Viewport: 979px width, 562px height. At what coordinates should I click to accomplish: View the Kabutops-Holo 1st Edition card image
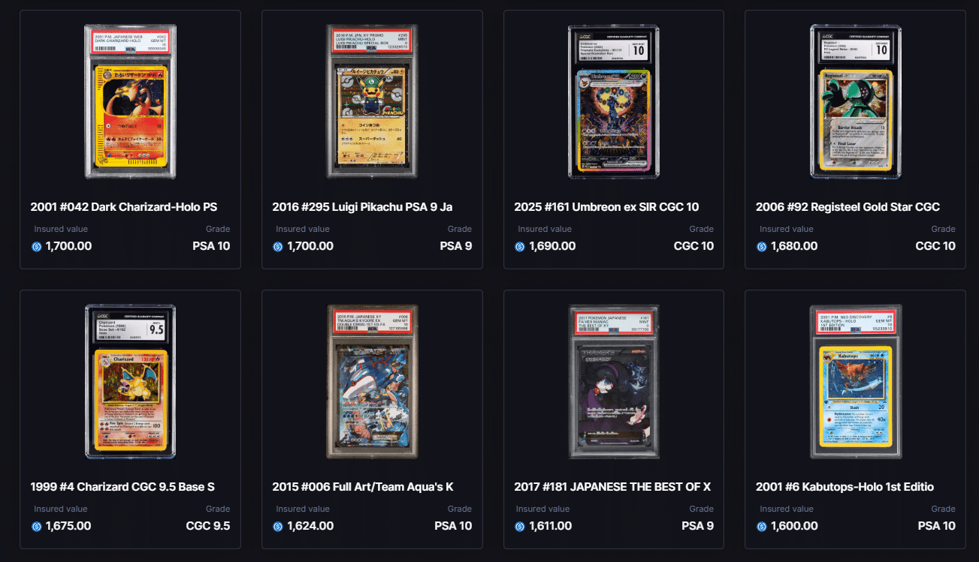tap(856, 381)
